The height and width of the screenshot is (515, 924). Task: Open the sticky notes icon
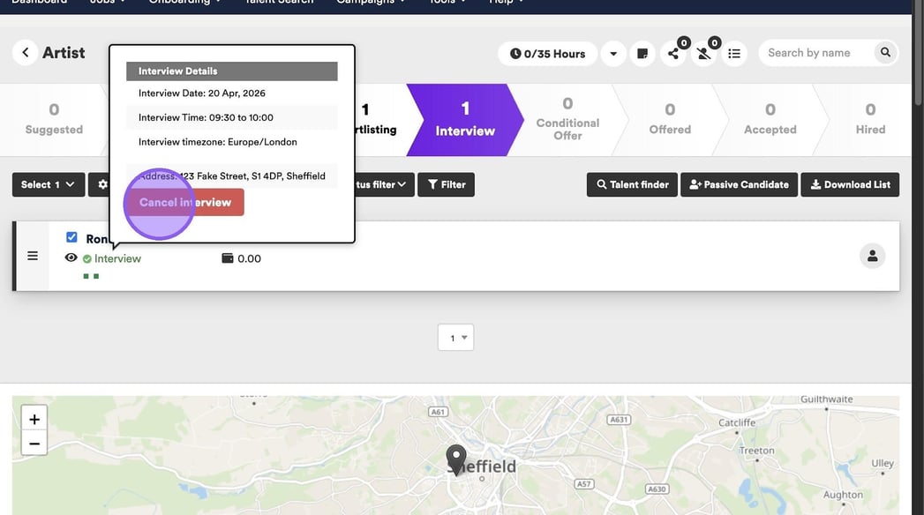642,54
